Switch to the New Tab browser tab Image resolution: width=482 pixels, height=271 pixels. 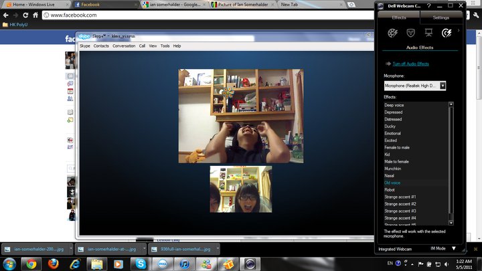pos(311,5)
